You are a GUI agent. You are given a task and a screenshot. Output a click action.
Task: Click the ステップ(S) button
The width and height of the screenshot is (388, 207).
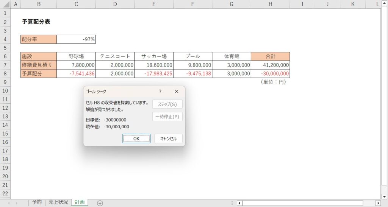pos(167,104)
